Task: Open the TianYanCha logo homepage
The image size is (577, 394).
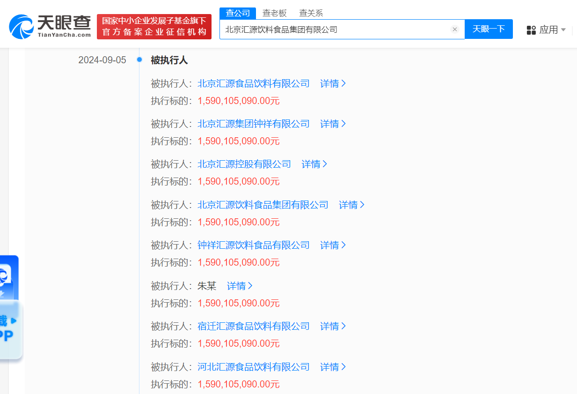Action: [50, 26]
